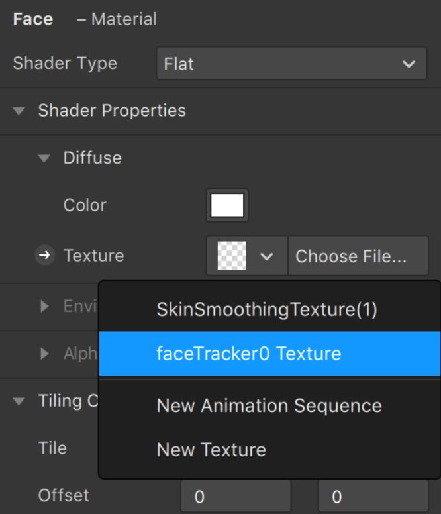
Task: Open the white Diffuse Color swatch
Action: point(227,205)
